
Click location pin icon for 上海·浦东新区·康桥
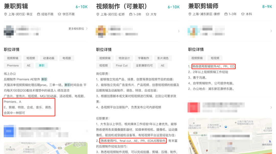(190, 14)
